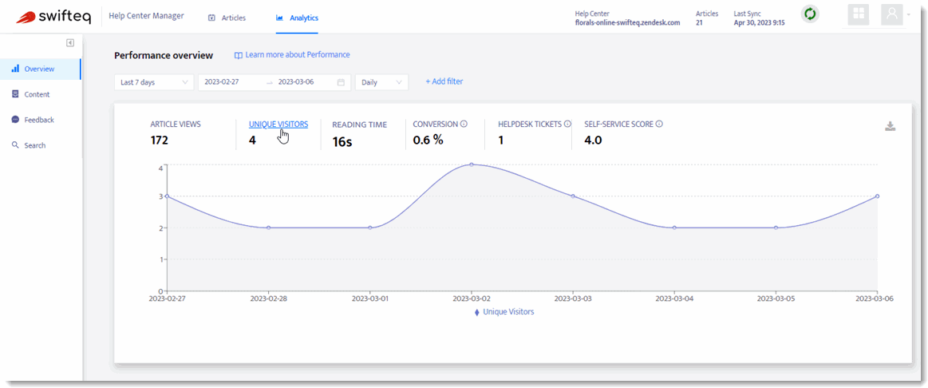Click the green sync refresh icon
The image size is (928, 388).
(810, 14)
